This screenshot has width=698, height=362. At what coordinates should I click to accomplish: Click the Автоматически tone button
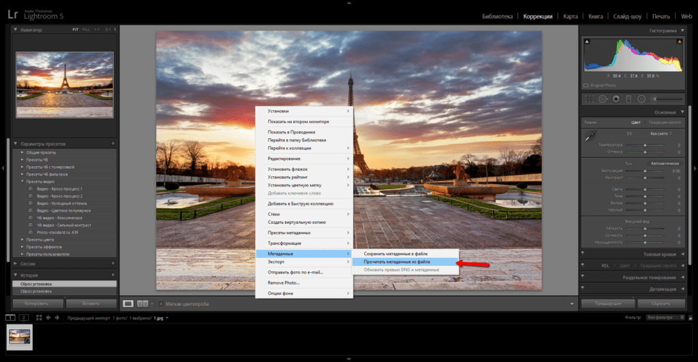click(x=665, y=163)
